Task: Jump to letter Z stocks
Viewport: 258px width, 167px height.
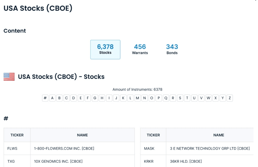Action: (x=230, y=98)
